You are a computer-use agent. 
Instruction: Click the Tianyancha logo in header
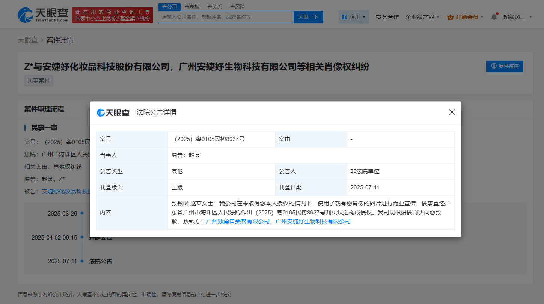[43, 15]
